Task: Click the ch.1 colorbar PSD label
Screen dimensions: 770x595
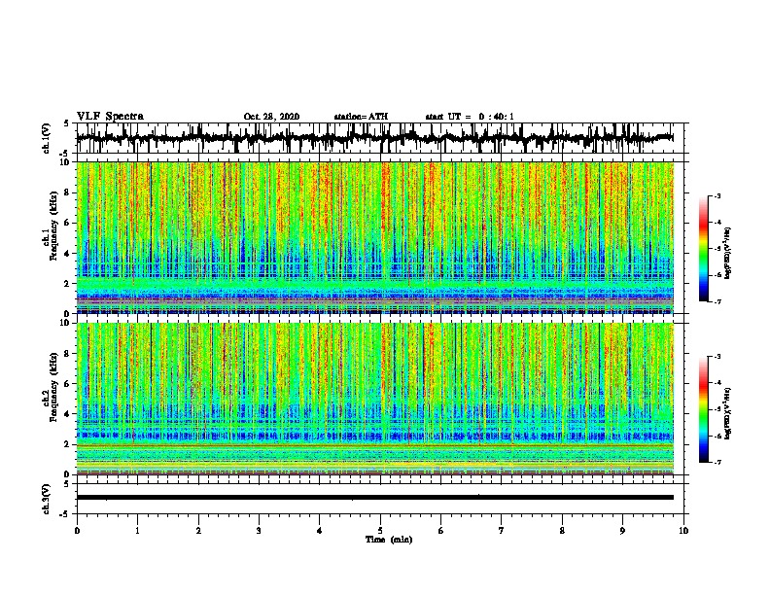Action: click(728, 254)
